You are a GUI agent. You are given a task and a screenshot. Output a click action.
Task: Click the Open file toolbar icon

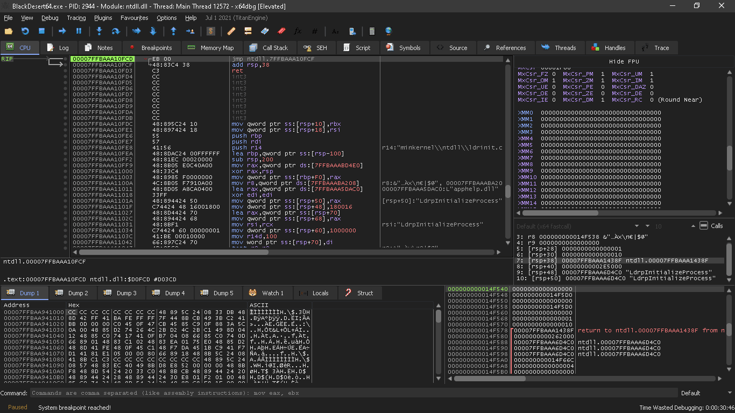pos(8,31)
